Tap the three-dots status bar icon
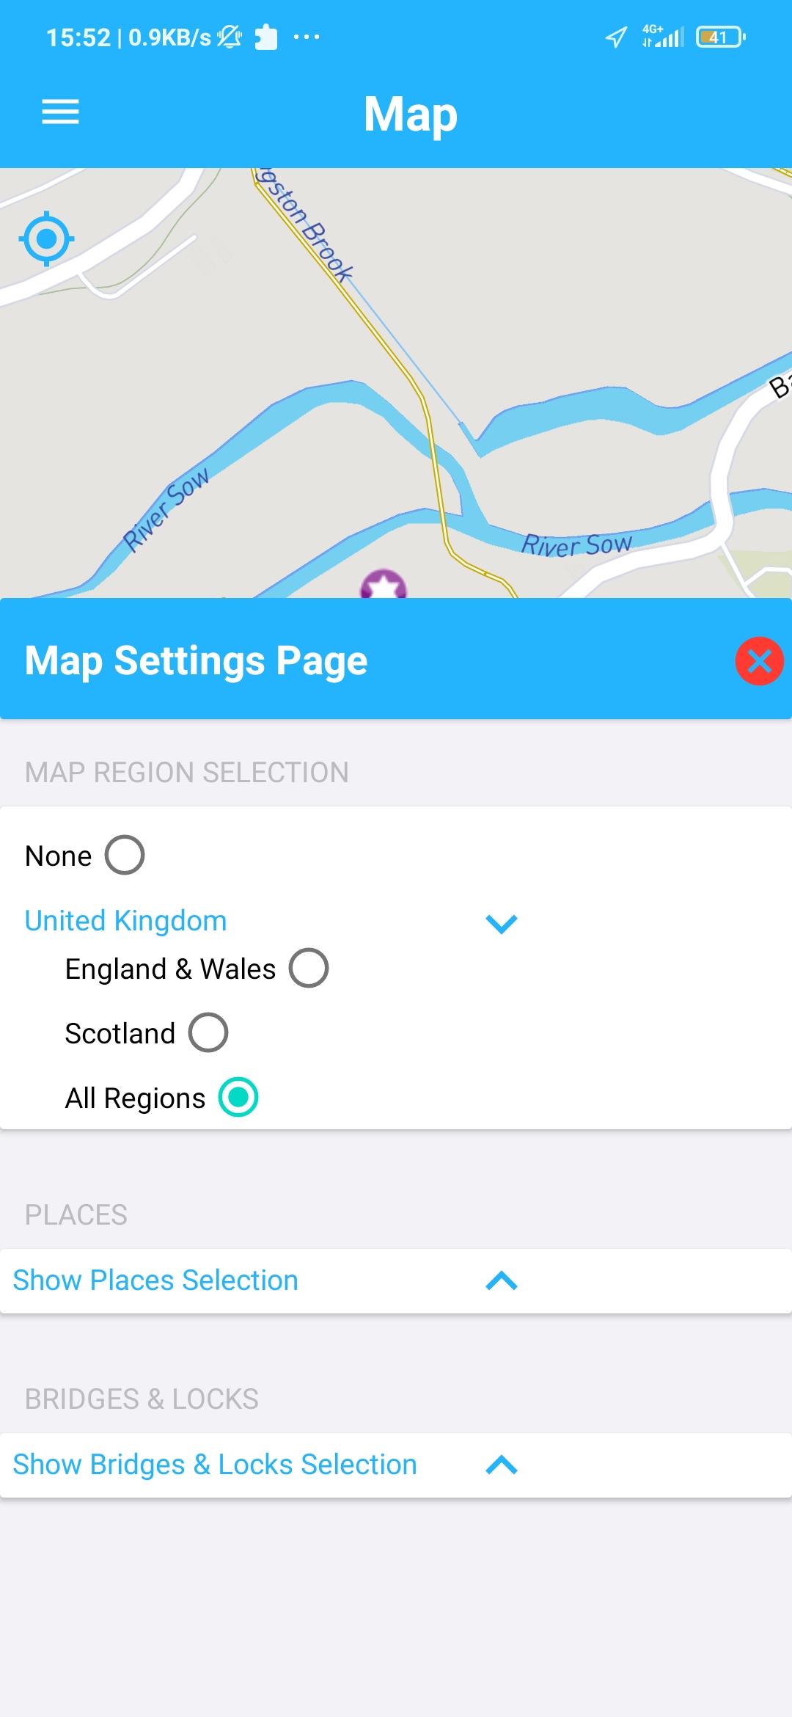This screenshot has height=1717, width=792. click(x=307, y=37)
